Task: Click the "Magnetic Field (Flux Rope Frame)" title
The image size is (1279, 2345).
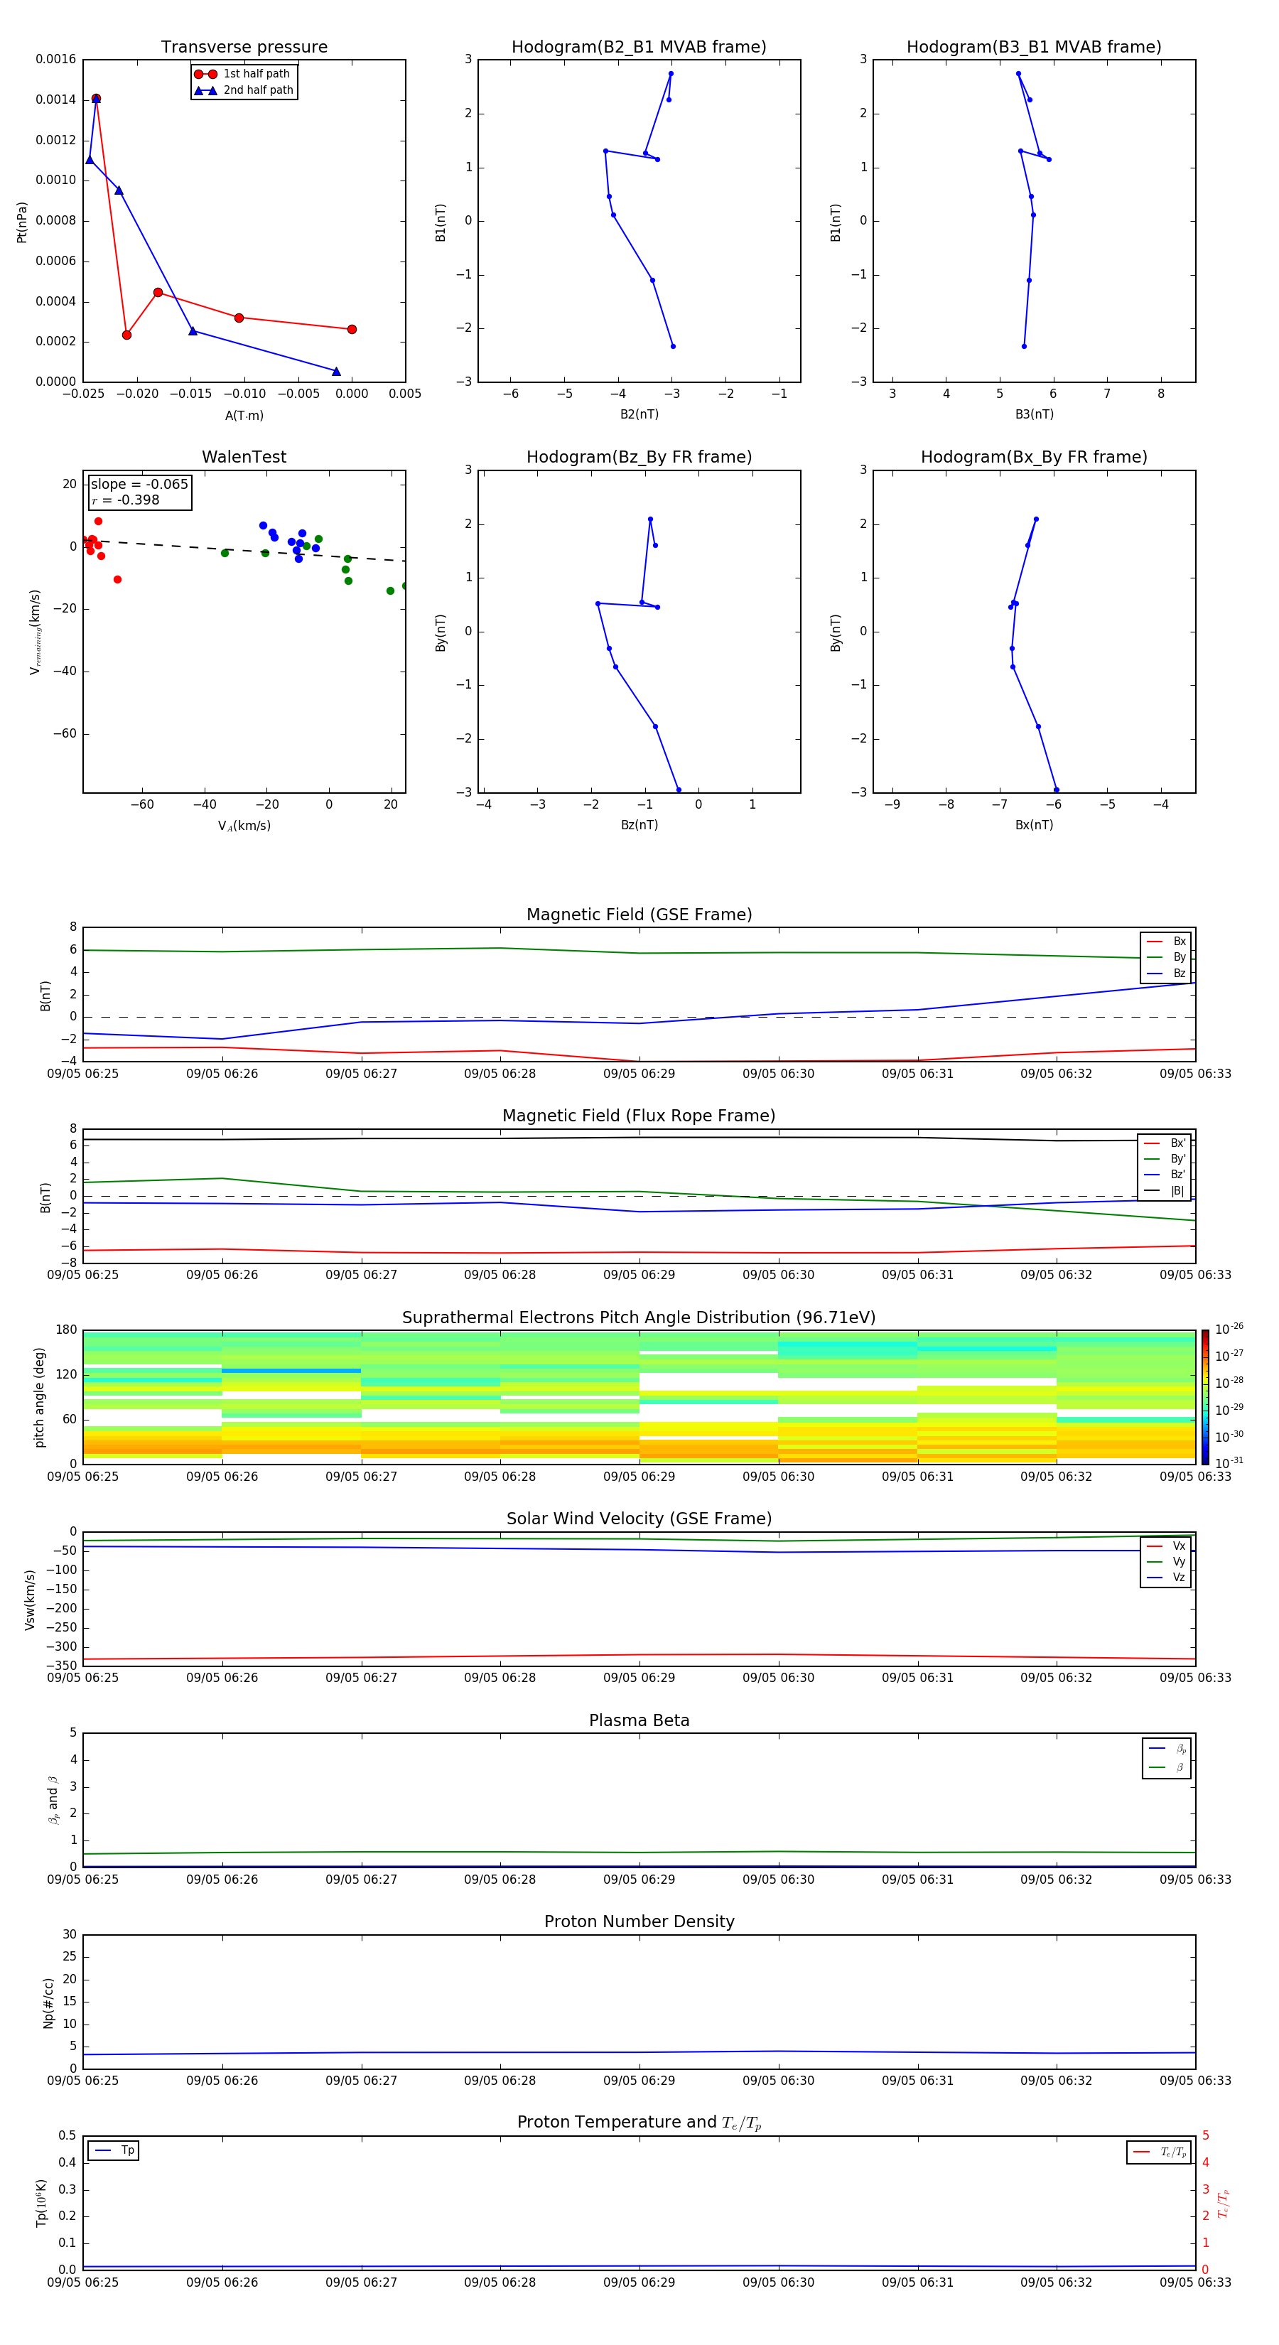Action: (x=639, y=1116)
